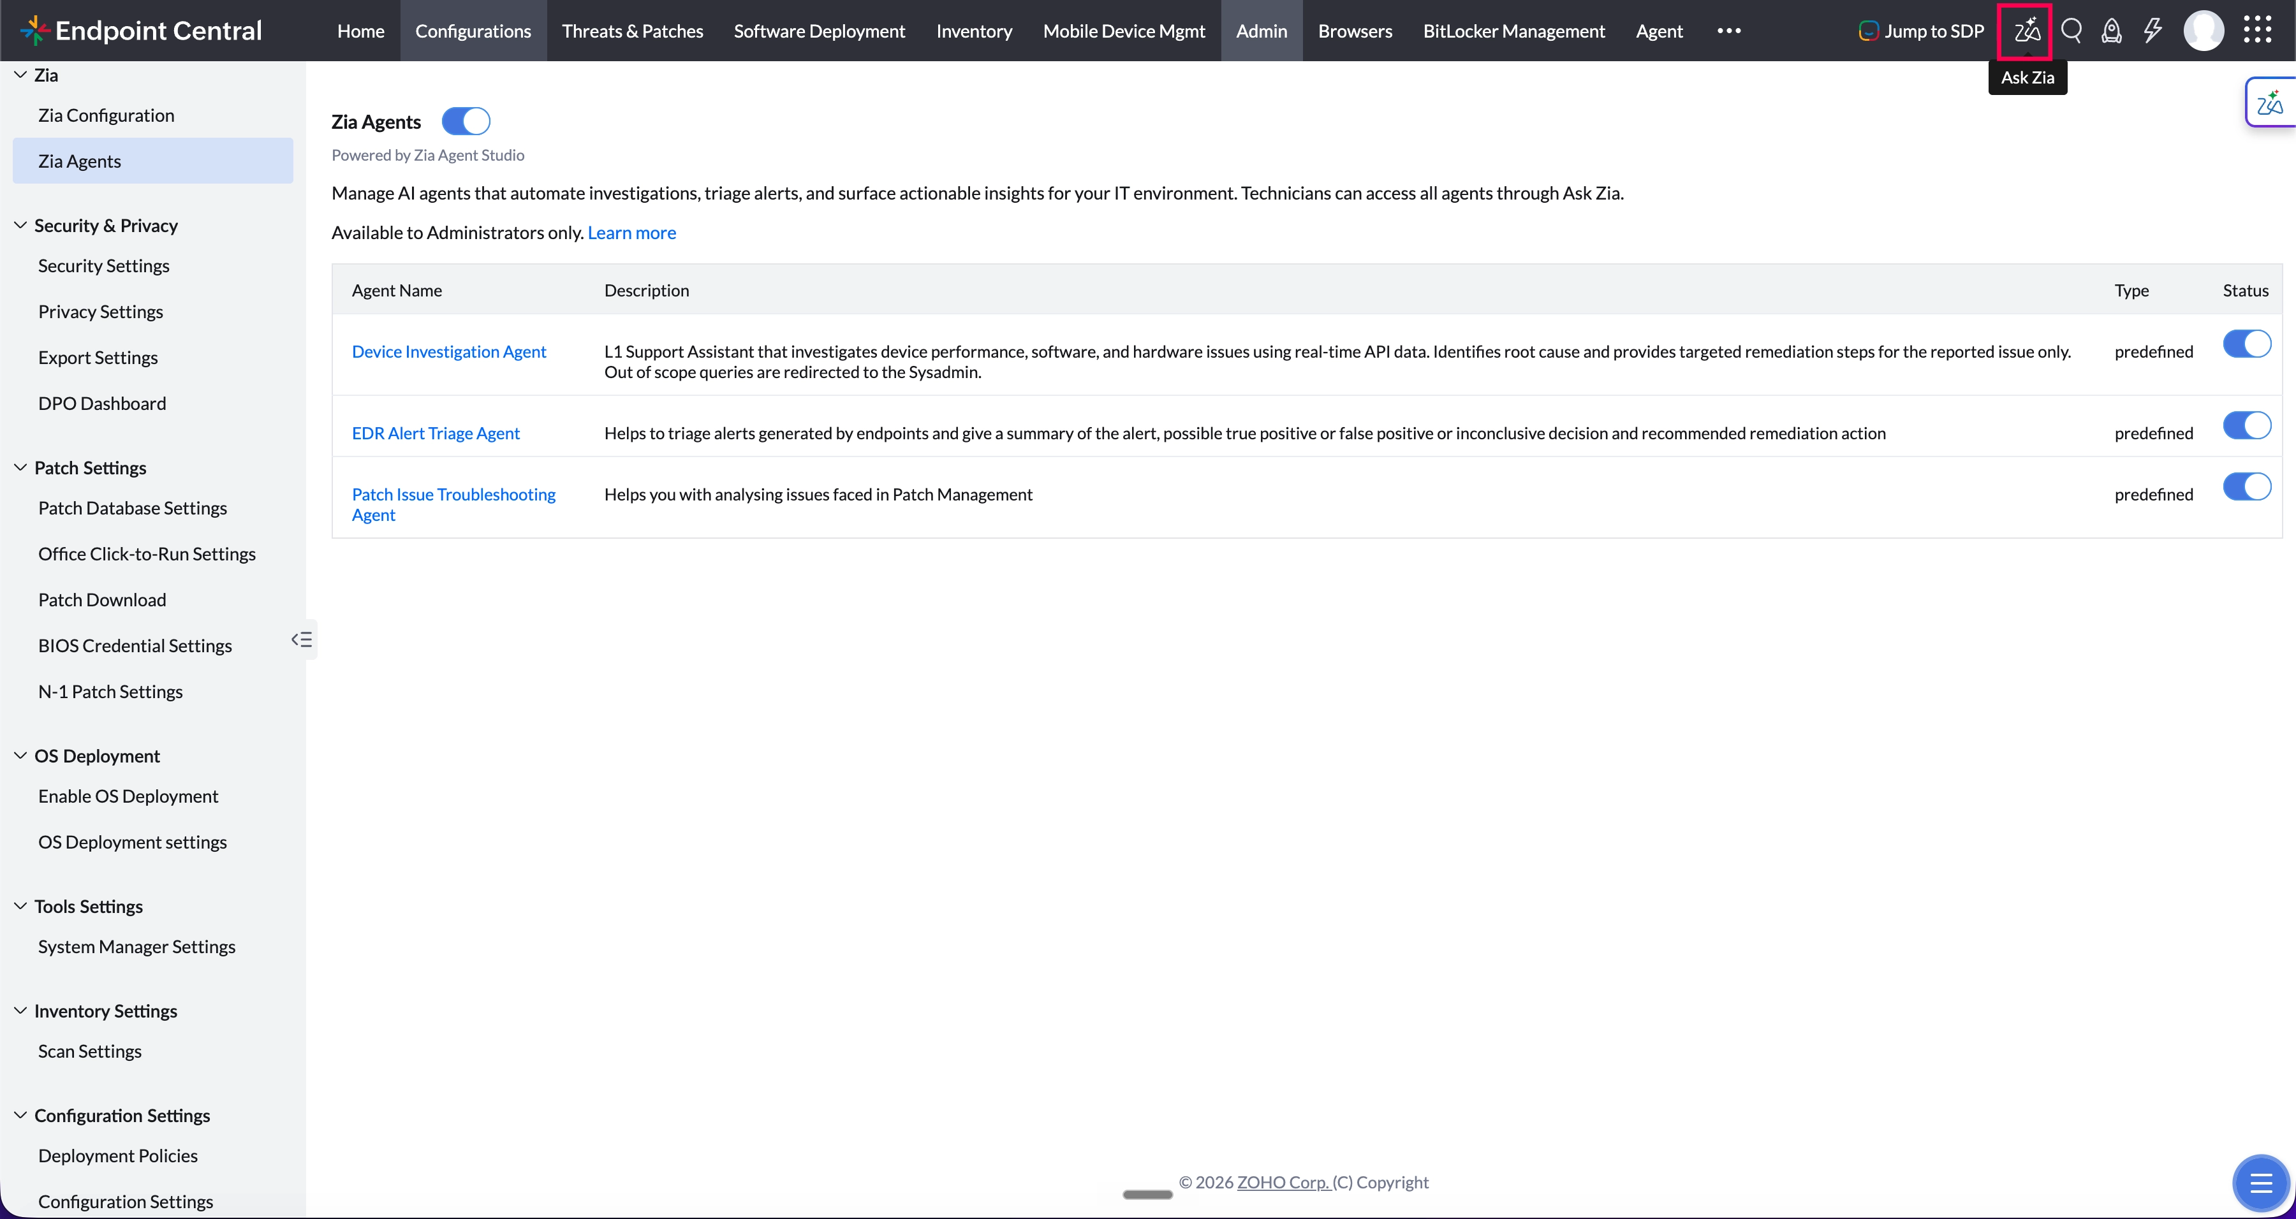This screenshot has width=2296, height=1219.
Task: Open System Manager Settings
Action: (152, 946)
